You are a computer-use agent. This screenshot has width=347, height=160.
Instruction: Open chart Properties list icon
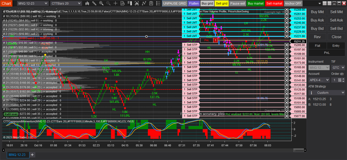coord(158,3)
